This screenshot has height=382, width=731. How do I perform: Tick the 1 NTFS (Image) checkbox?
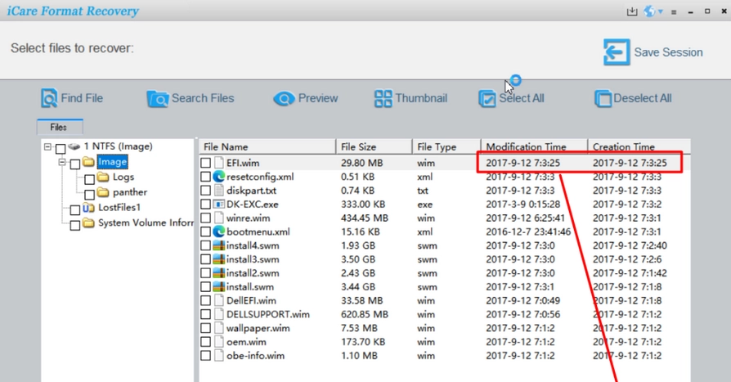click(x=61, y=149)
